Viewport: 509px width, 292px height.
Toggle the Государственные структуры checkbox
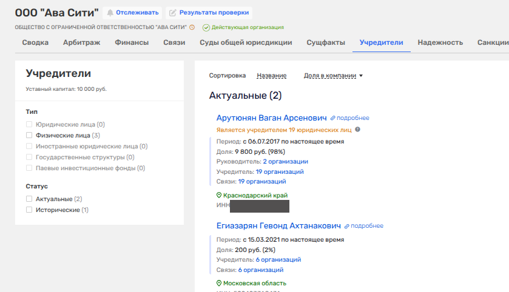(x=29, y=157)
